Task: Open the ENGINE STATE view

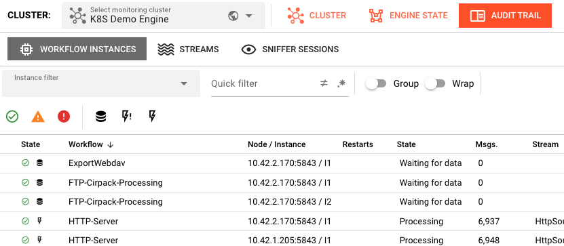Action: (x=409, y=16)
